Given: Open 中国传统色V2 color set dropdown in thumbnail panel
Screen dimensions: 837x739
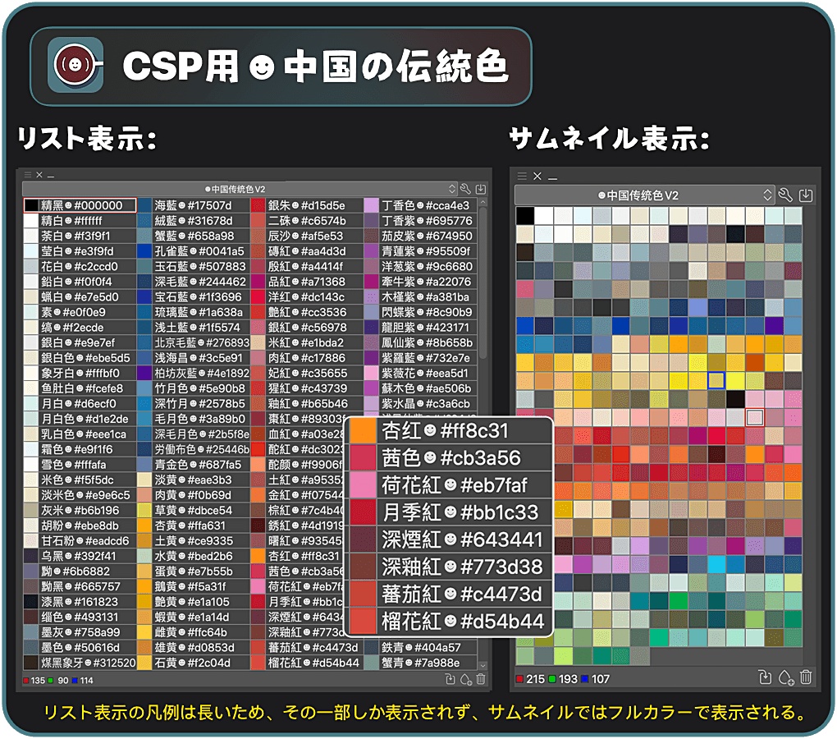Looking at the screenshot, I should [644, 195].
